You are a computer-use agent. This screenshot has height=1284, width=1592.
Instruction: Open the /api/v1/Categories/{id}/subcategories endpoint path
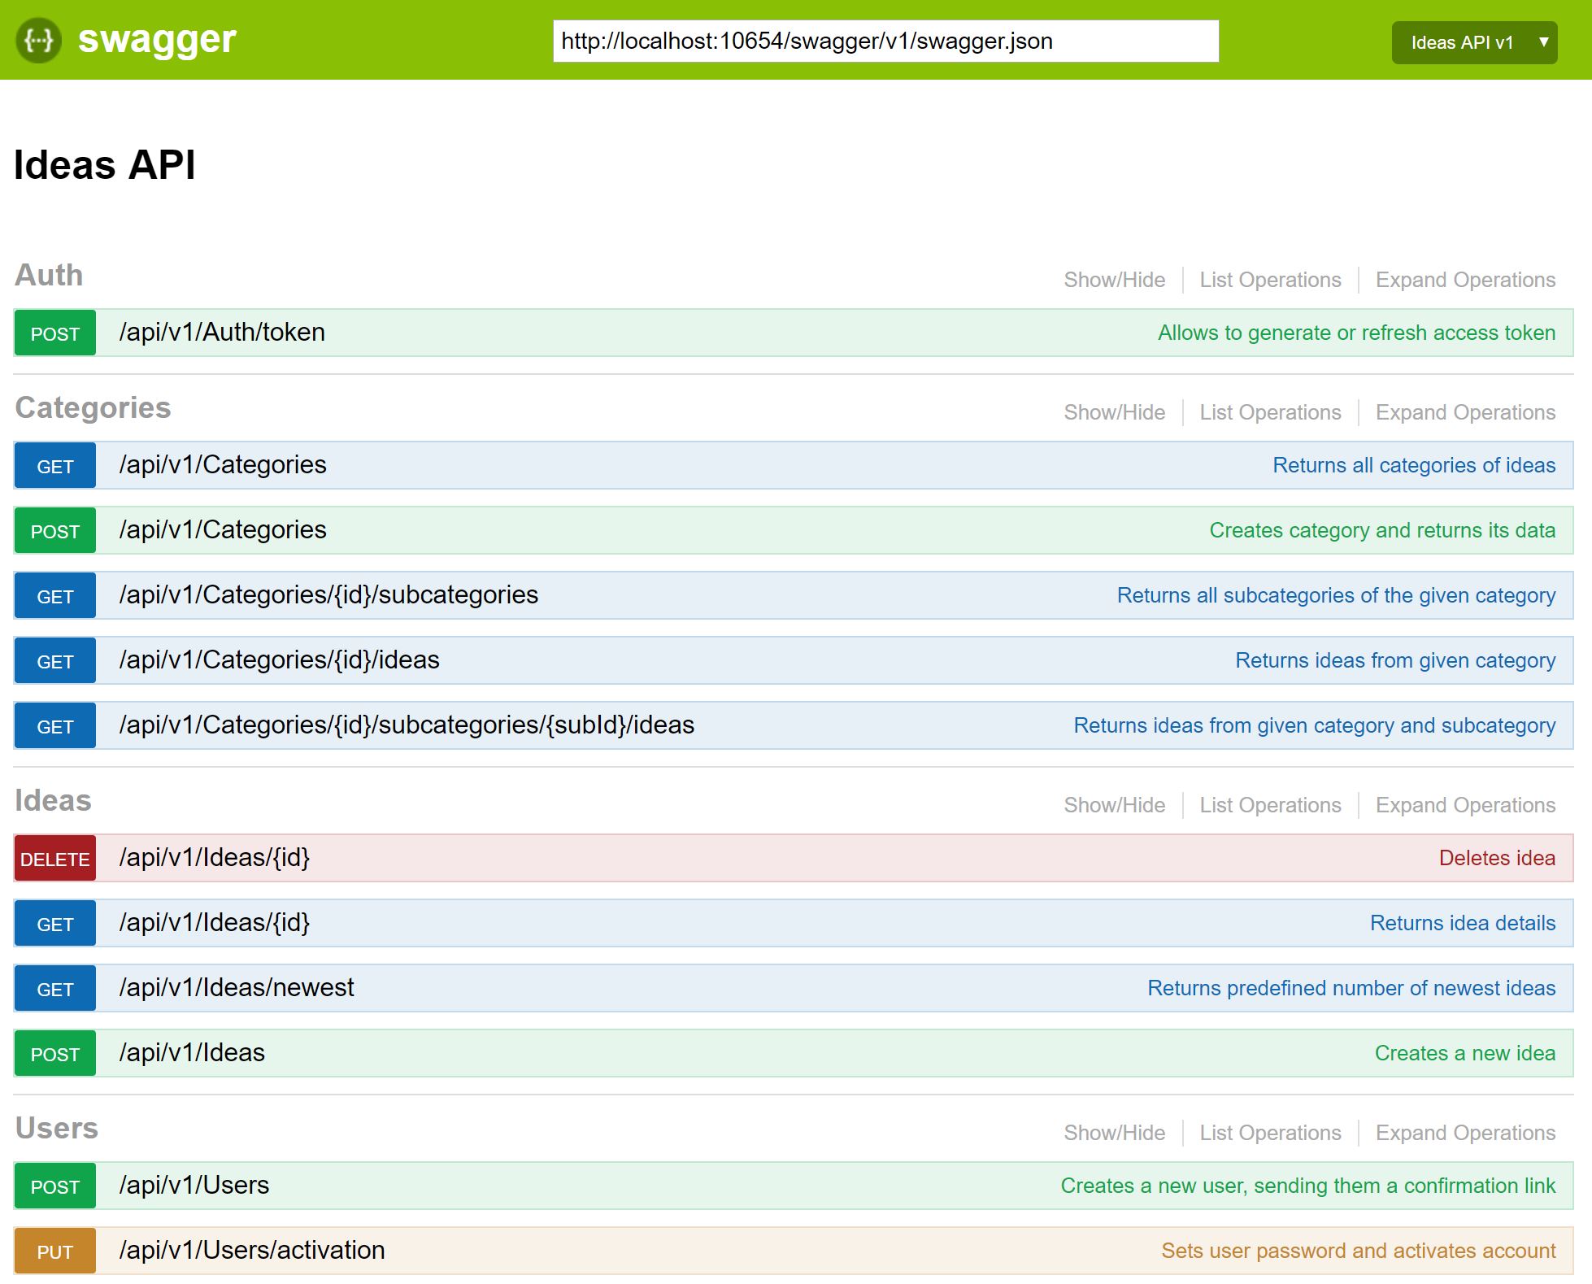coord(328,595)
